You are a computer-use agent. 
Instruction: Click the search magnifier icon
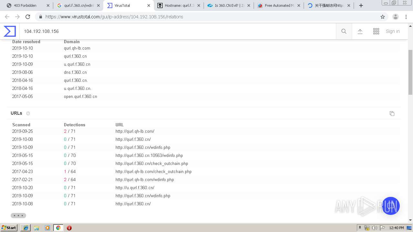(x=344, y=31)
